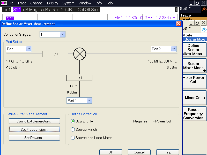
Task: Click the RF path 1/1 ratio box
Action: coord(55,54)
